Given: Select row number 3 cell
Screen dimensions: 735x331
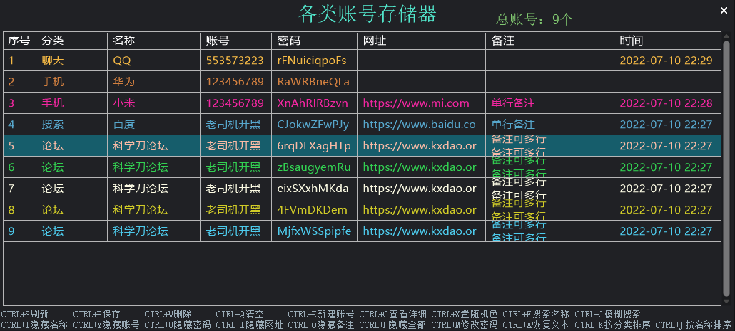Looking at the screenshot, I should coord(19,103).
